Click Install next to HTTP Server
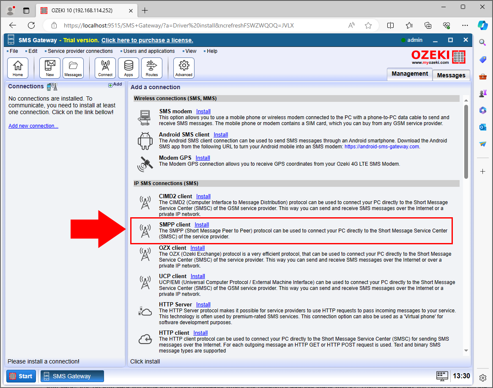This screenshot has height=388, width=493. coord(203,304)
